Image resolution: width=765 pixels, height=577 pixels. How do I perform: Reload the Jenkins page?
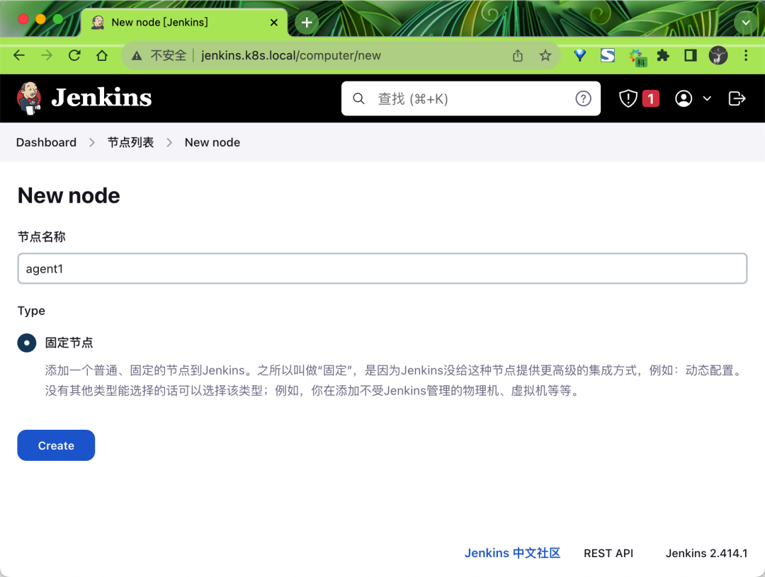74,55
